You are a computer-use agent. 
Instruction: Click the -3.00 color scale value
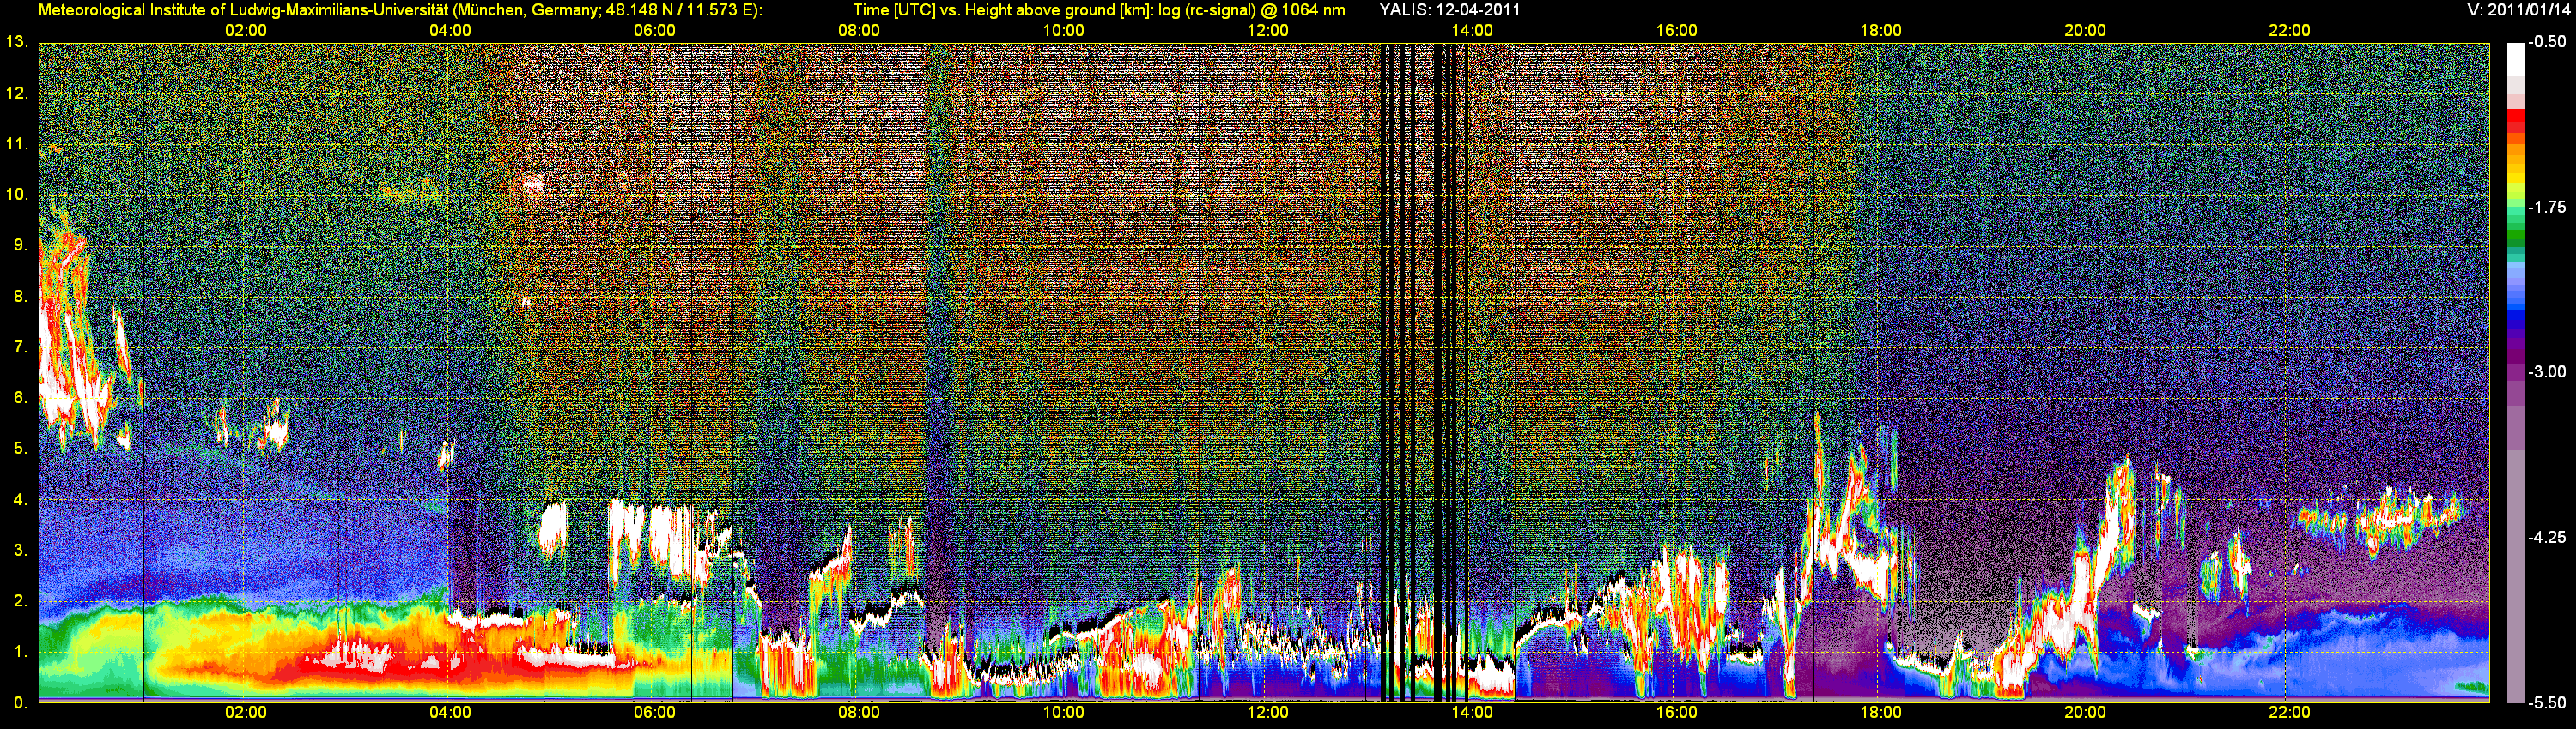tap(2546, 372)
